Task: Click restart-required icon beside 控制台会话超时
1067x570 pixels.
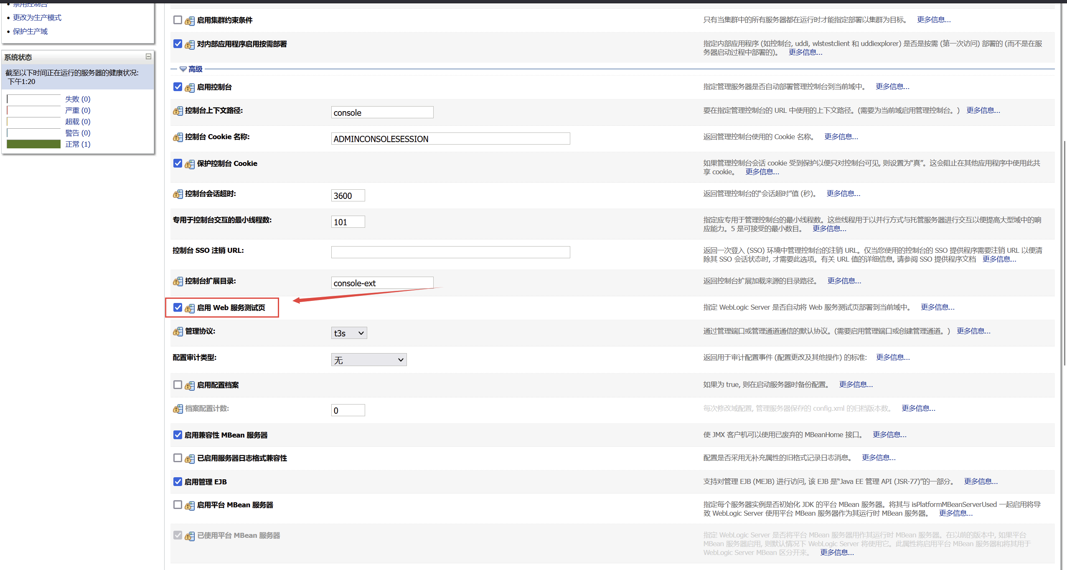Action: tap(178, 194)
